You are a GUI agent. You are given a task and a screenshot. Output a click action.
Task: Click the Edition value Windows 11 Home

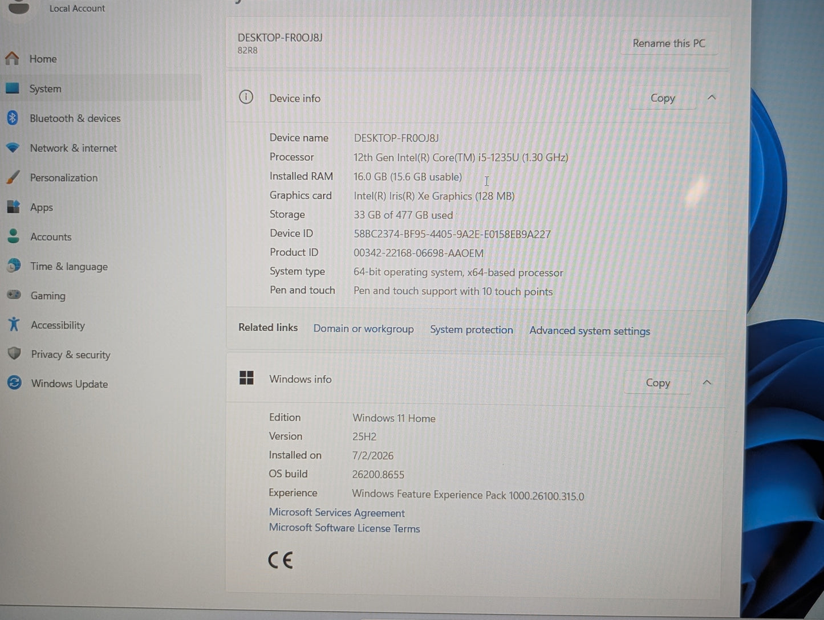[x=394, y=418]
